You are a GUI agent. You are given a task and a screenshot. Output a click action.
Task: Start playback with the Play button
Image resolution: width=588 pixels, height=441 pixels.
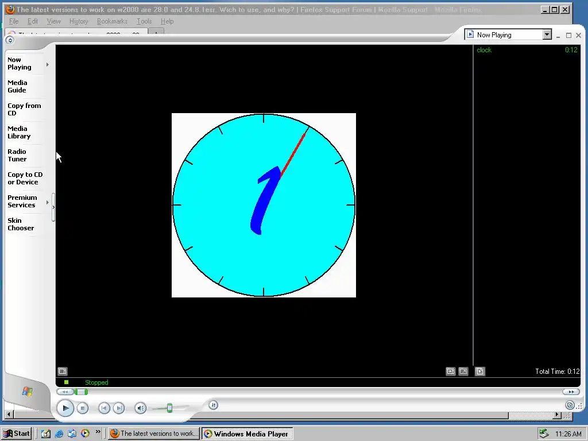point(65,408)
